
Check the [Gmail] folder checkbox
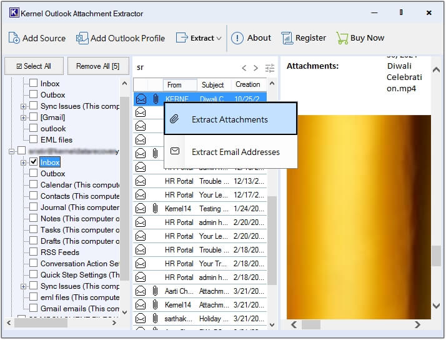34,117
